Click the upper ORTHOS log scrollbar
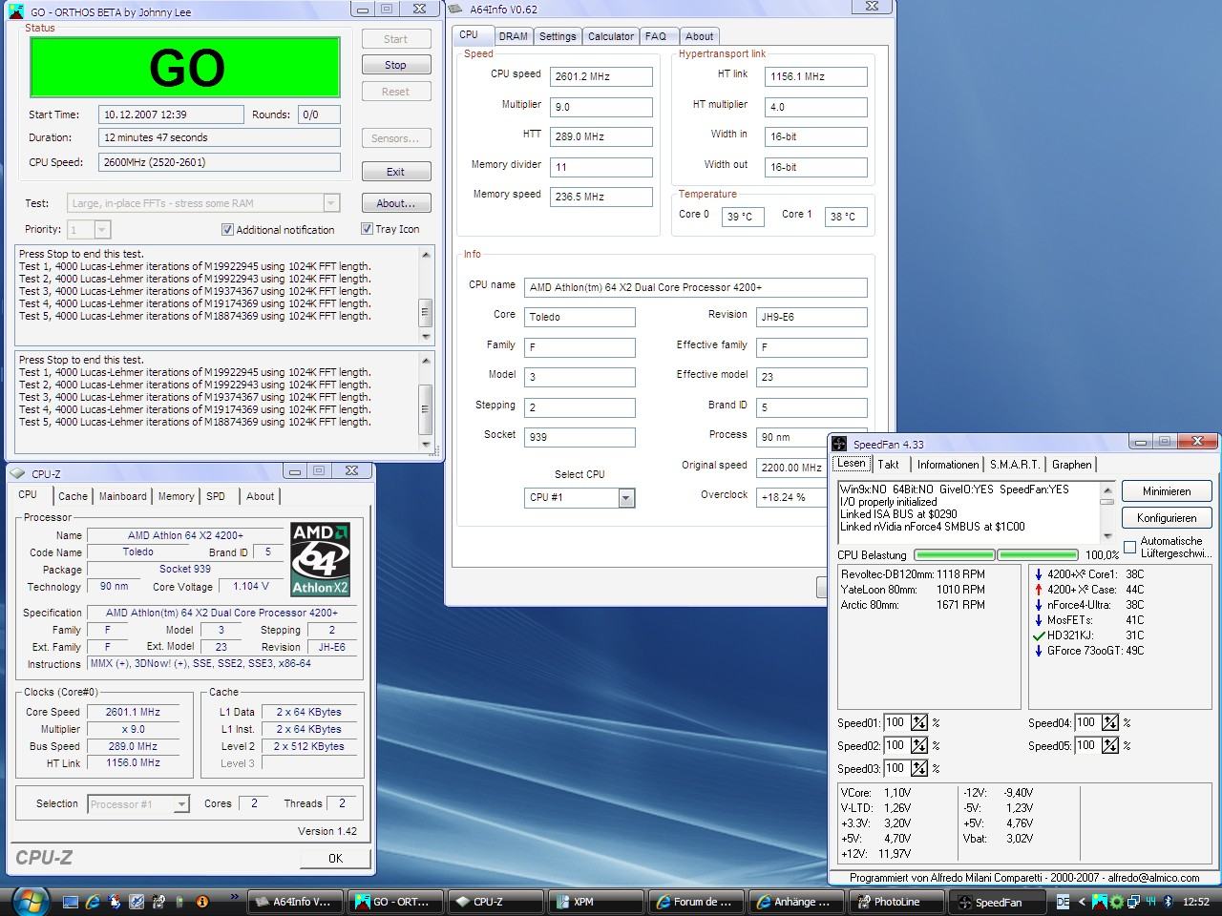The width and height of the screenshot is (1222, 916). coord(426,296)
